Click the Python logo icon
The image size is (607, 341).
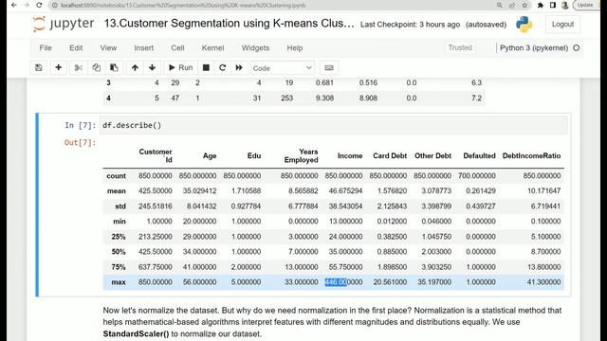[524, 25]
